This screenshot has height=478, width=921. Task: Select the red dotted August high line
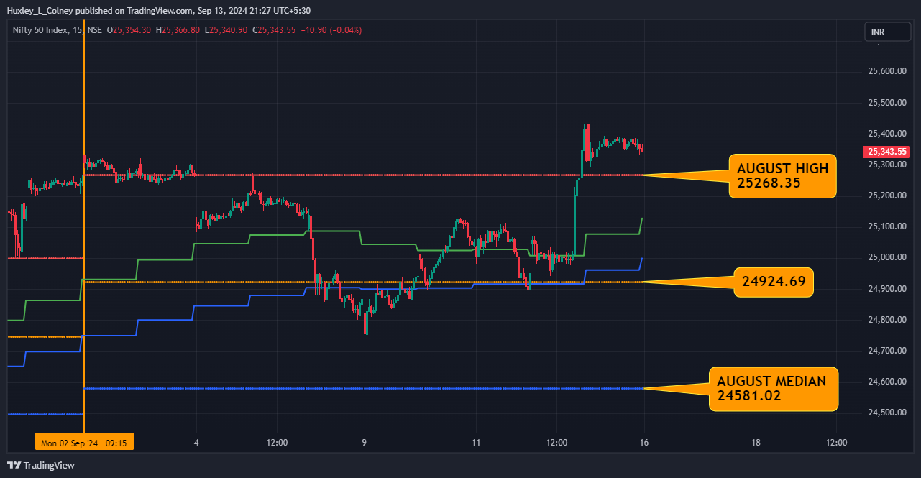(x=431, y=175)
